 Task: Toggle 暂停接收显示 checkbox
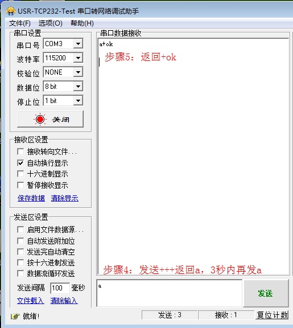point(20,185)
